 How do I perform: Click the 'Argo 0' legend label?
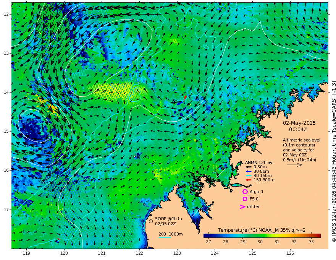256,192
